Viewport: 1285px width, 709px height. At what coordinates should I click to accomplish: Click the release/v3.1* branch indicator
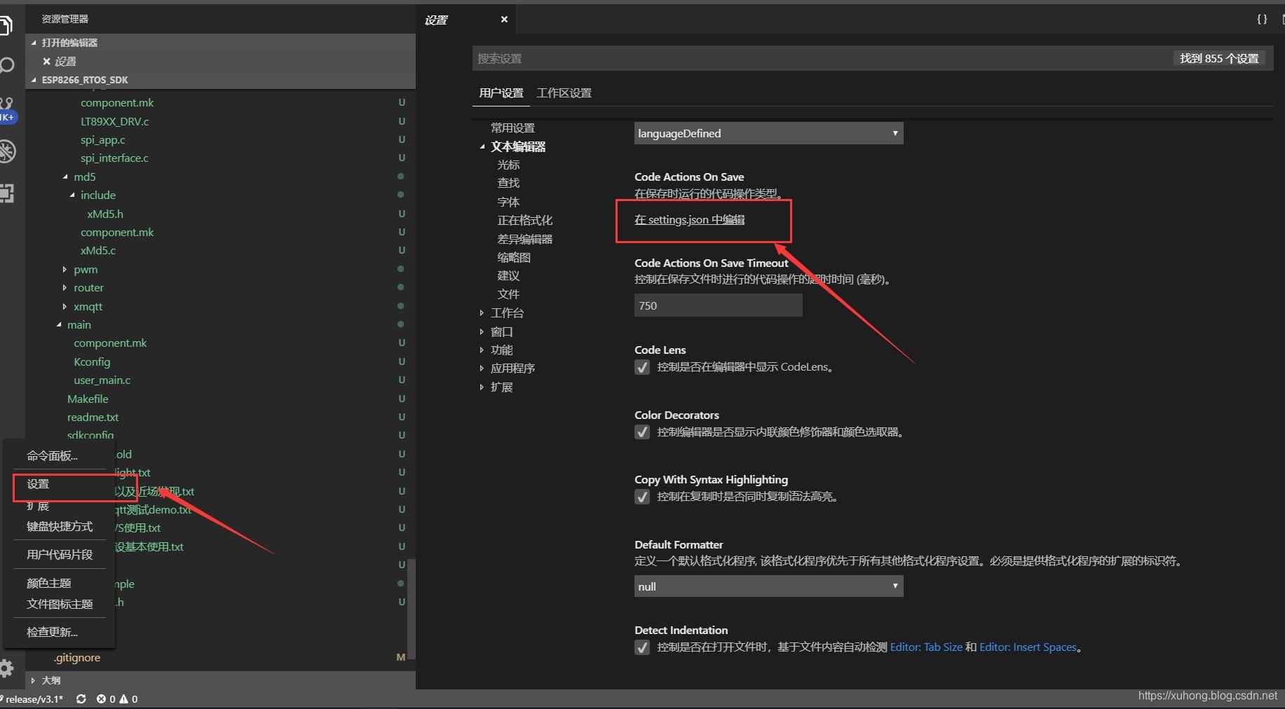pos(33,699)
